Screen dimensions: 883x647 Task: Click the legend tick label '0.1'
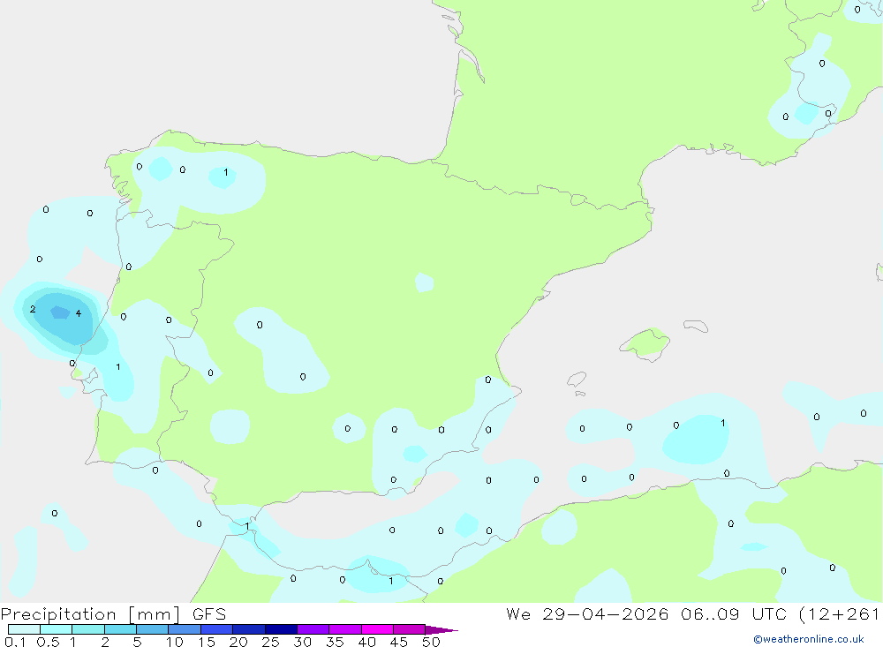click(x=15, y=642)
